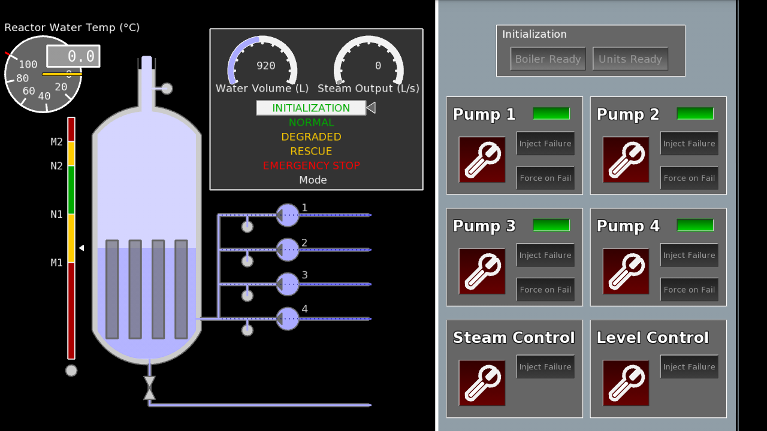Image resolution: width=767 pixels, height=431 pixels.
Task: Select EMERGENCY STOP mode entry
Action: pyautogui.click(x=312, y=165)
